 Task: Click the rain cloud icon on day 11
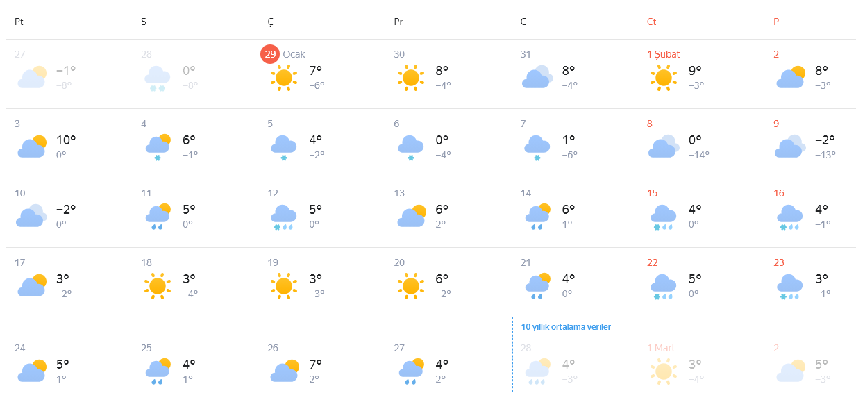[158, 217]
